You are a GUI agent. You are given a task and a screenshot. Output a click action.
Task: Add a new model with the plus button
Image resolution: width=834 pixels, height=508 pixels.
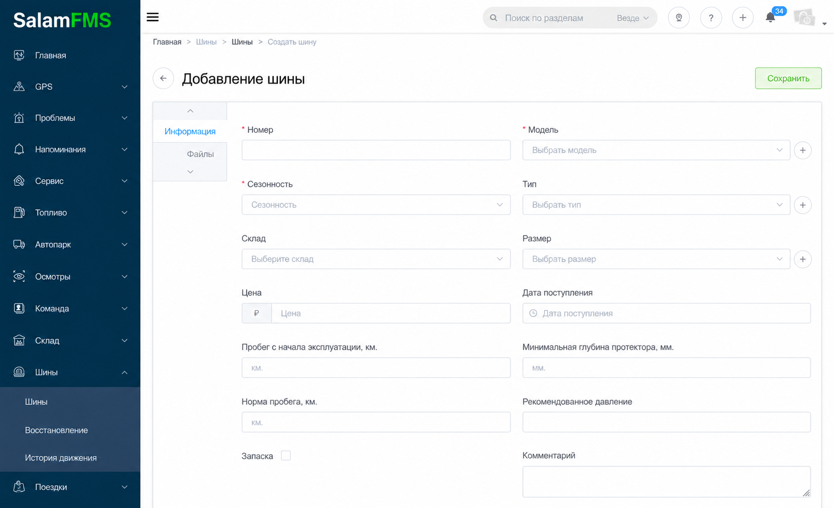tap(803, 150)
